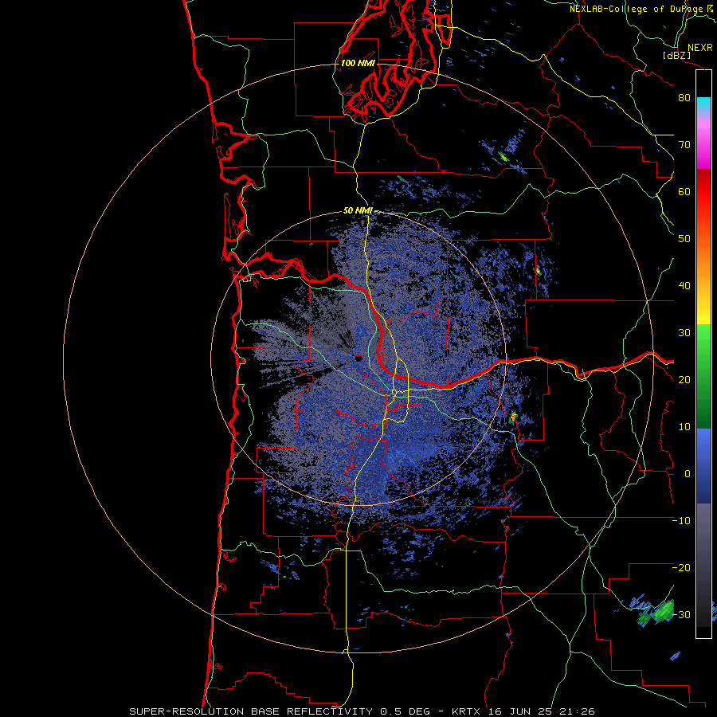Click the 100 NMI range ring label
This screenshot has width=717, height=717.
pyautogui.click(x=358, y=63)
